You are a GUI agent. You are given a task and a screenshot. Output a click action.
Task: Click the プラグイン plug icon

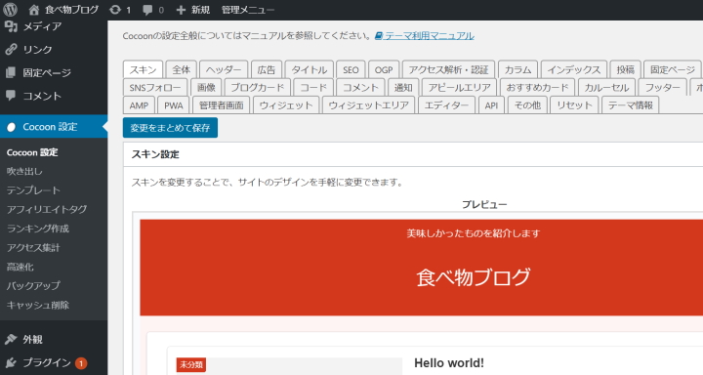pyautogui.click(x=11, y=362)
